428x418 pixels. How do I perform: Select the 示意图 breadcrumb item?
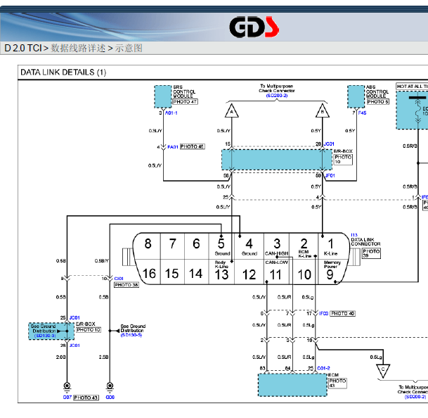pyautogui.click(x=129, y=49)
